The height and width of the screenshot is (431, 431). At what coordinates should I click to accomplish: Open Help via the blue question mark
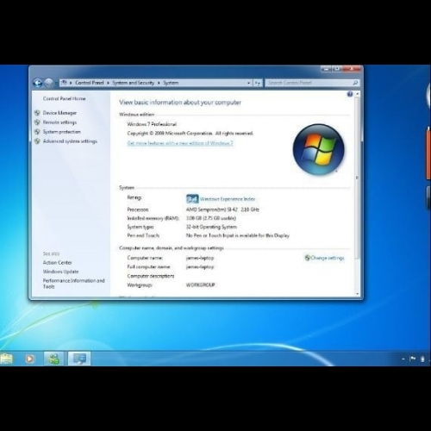click(350, 94)
